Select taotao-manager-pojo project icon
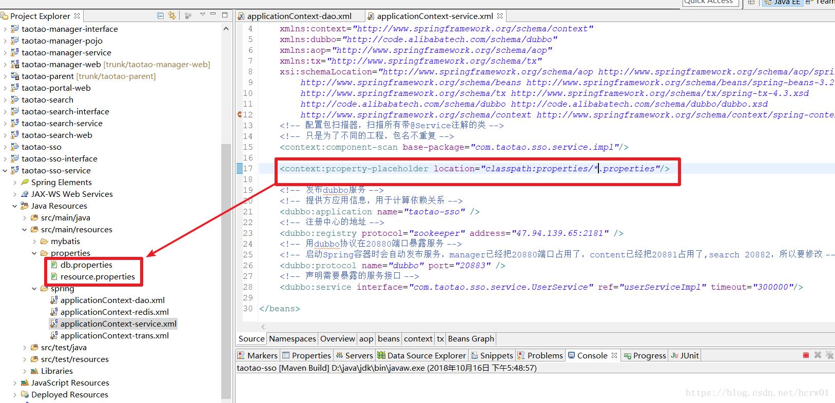The height and width of the screenshot is (403, 835). click(15, 41)
